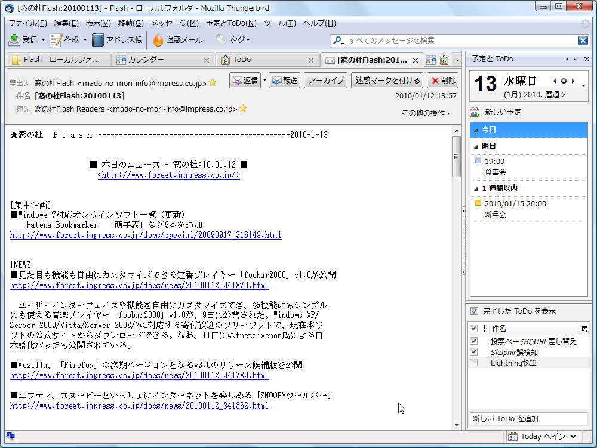Switch to Flash - ローカルフォルダ tab

(59, 60)
